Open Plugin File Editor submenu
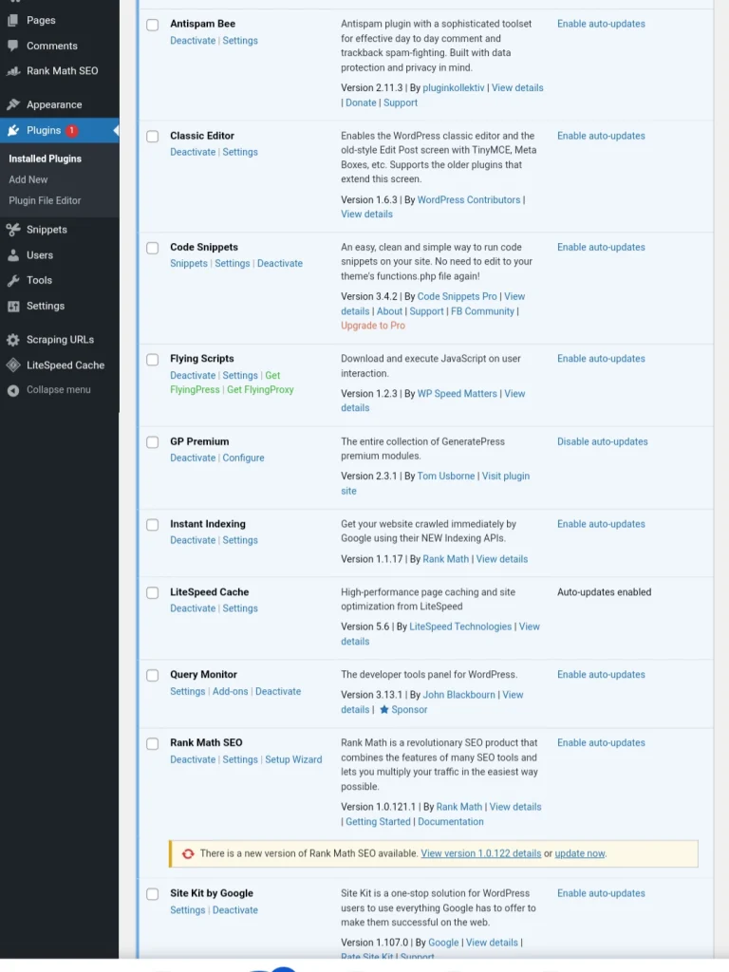 [x=45, y=201]
